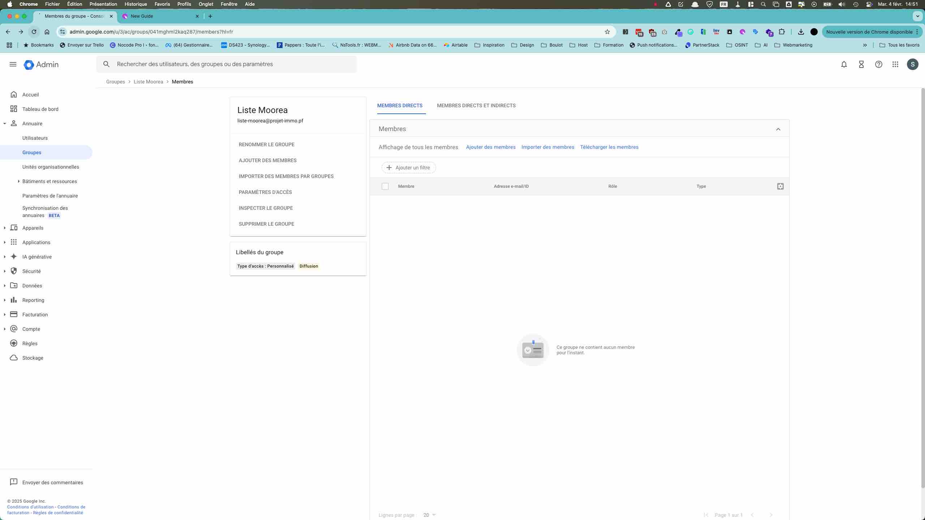Click the account avatar S

912,64
